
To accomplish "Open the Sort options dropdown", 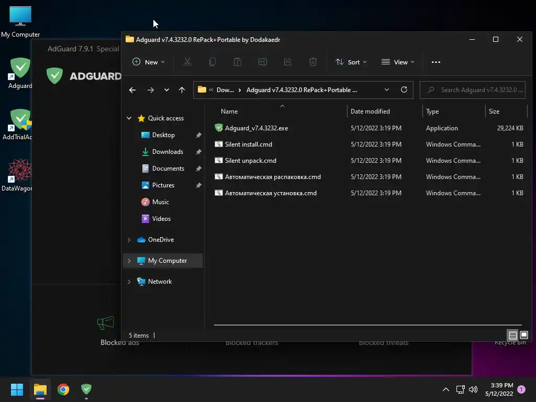I will pos(351,62).
